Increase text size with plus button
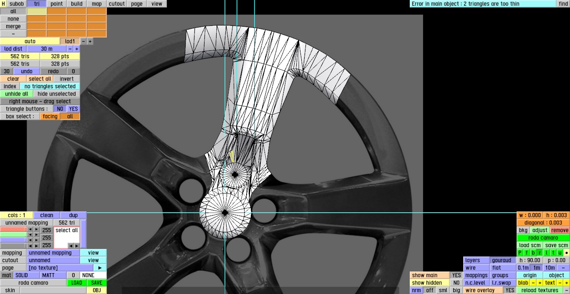Viewport: 570px width, 294px height. [x=567, y=283]
